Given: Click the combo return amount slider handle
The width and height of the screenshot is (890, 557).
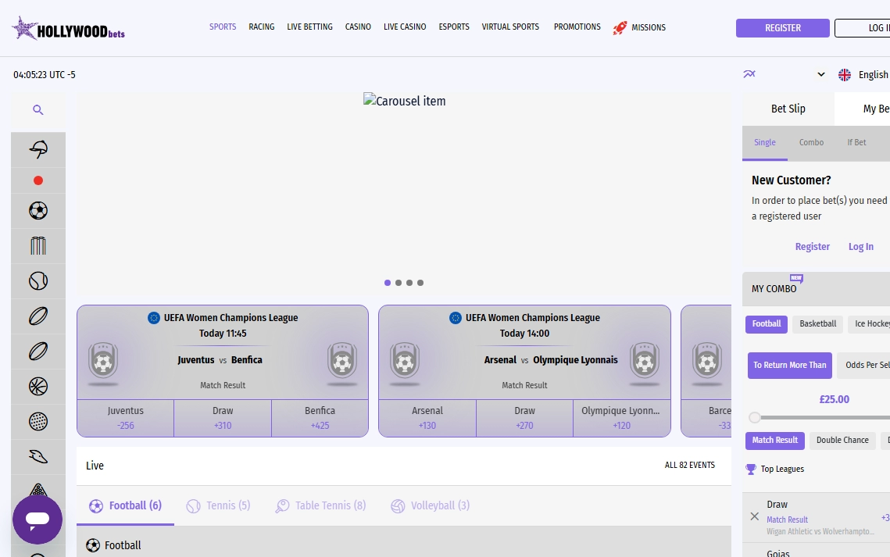Looking at the screenshot, I should (x=754, y=417).
